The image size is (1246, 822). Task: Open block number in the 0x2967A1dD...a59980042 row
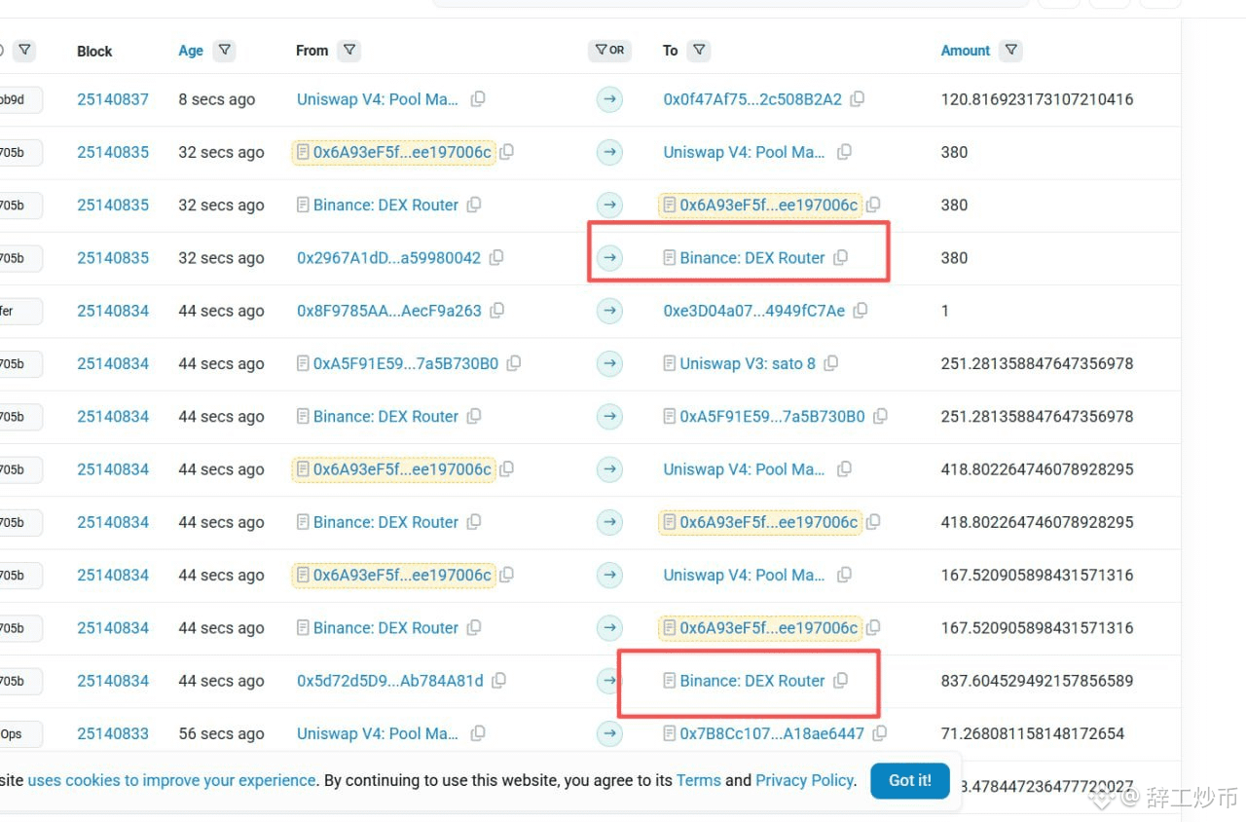[113, 258]
